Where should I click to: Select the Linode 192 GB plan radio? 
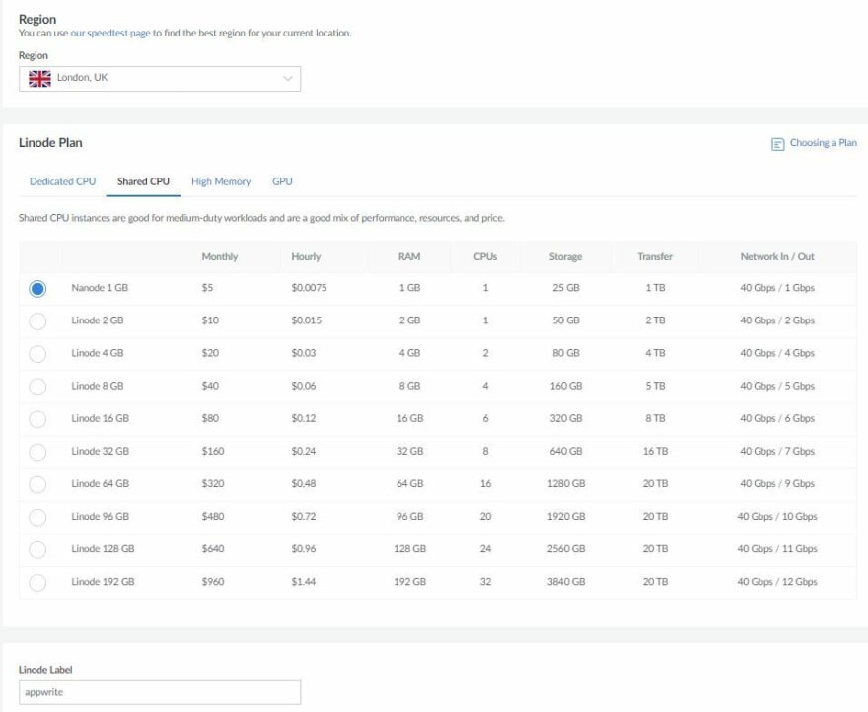coord(37,583)
